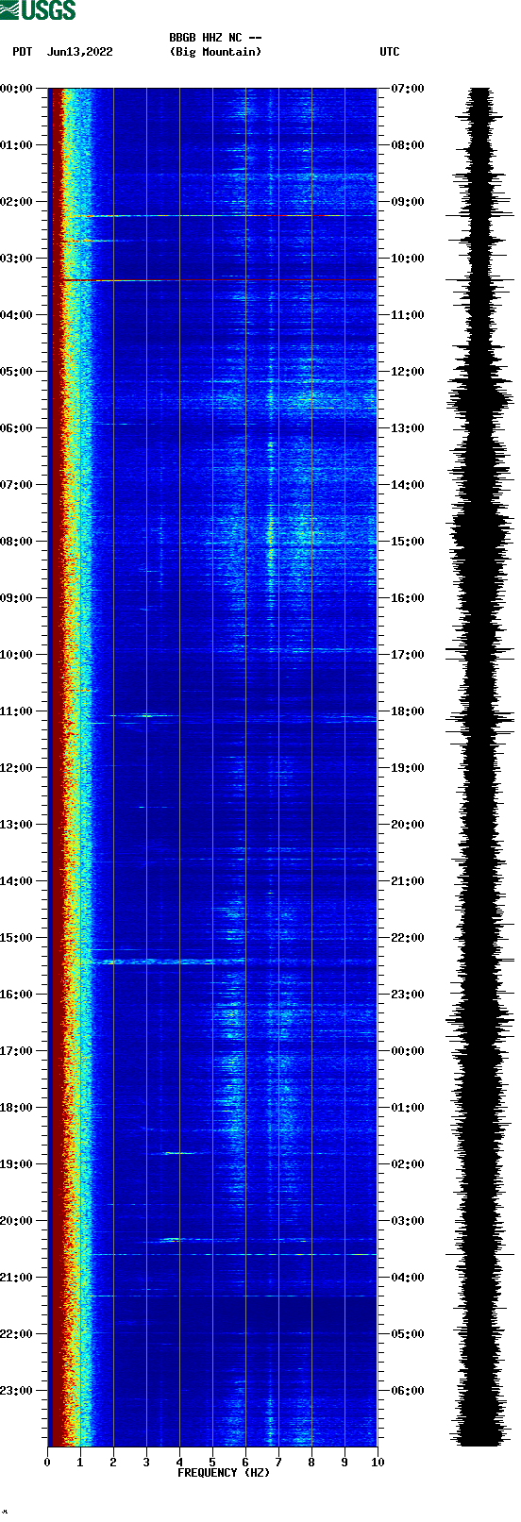Viewport: 521px width, 1522px height.
Task: Click the red horizontal event line near 03:25 PDT
Action: pos(219,280)
